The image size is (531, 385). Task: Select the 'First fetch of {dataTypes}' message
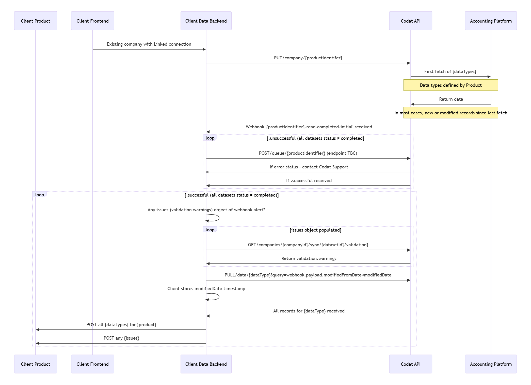[450, 72]
